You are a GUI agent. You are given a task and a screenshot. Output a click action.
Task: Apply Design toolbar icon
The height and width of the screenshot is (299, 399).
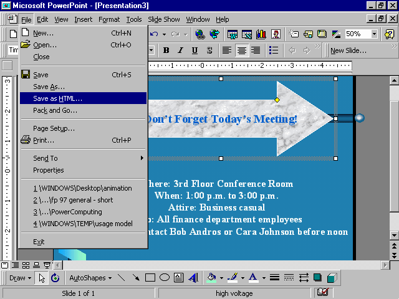point(322,34)
